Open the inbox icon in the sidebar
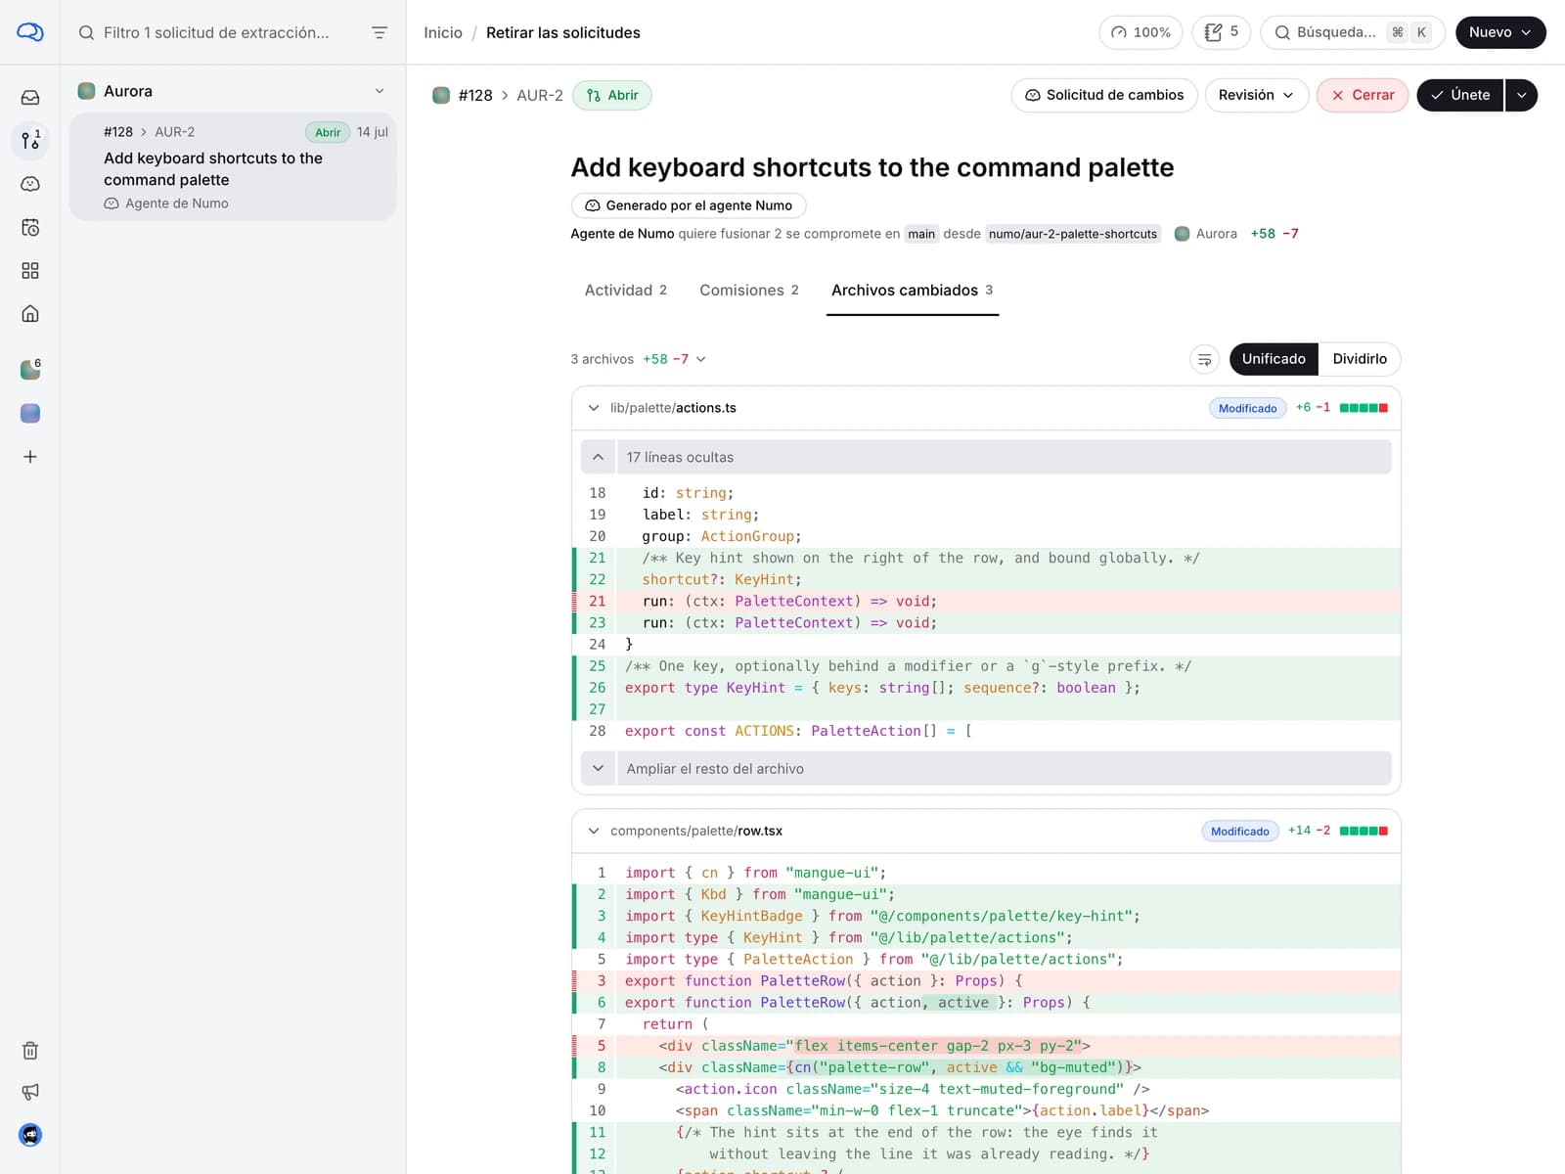 pyautogui.click(x=30, y=98)
